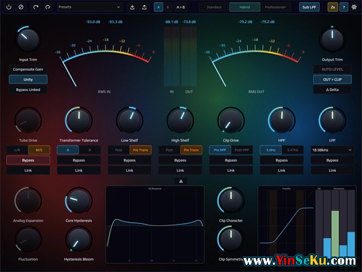Open the LPF frequency dropdown
The height and width of the screenshot is (272, 362).
click(x=332, y=150)
